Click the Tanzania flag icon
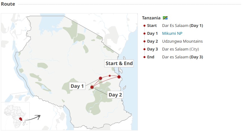The image size is (243, 131). [x=165, y=18]
